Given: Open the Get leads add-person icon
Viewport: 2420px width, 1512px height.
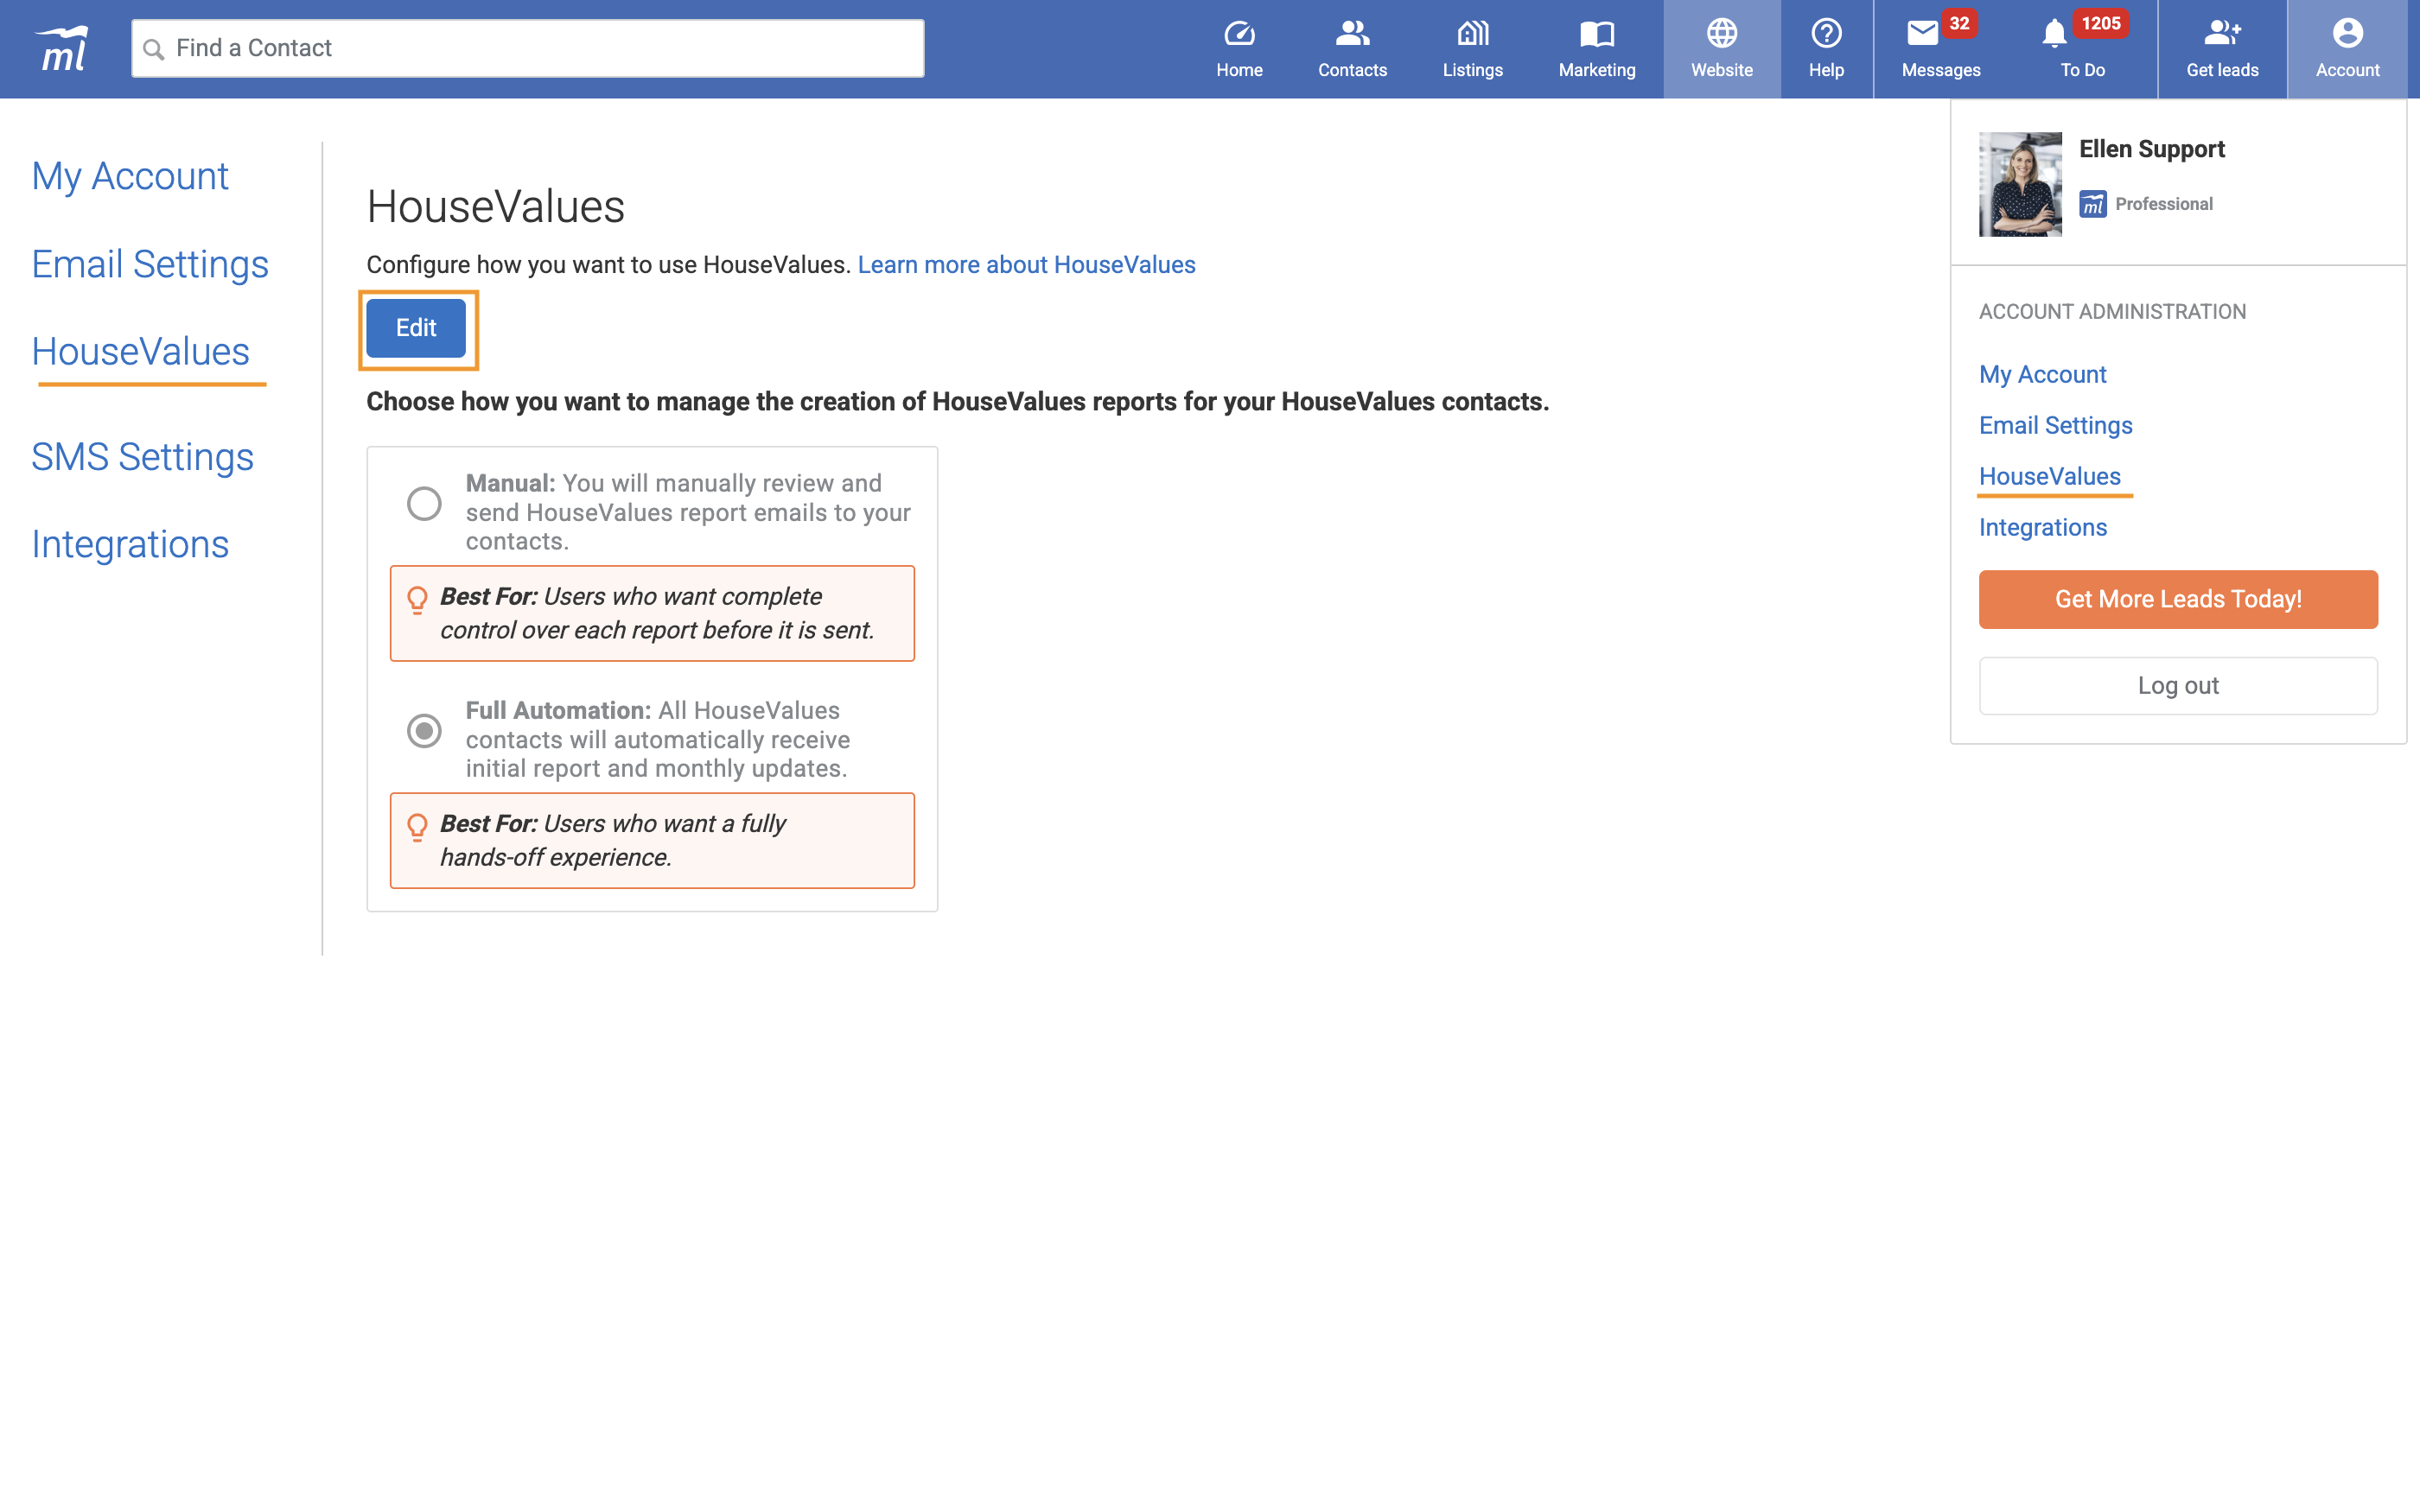Looking at the screenshot, I should coord(2222,34).
